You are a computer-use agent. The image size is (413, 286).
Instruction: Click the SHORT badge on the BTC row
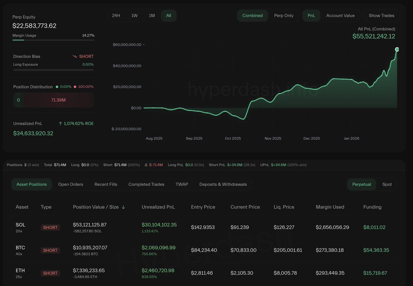50,251
